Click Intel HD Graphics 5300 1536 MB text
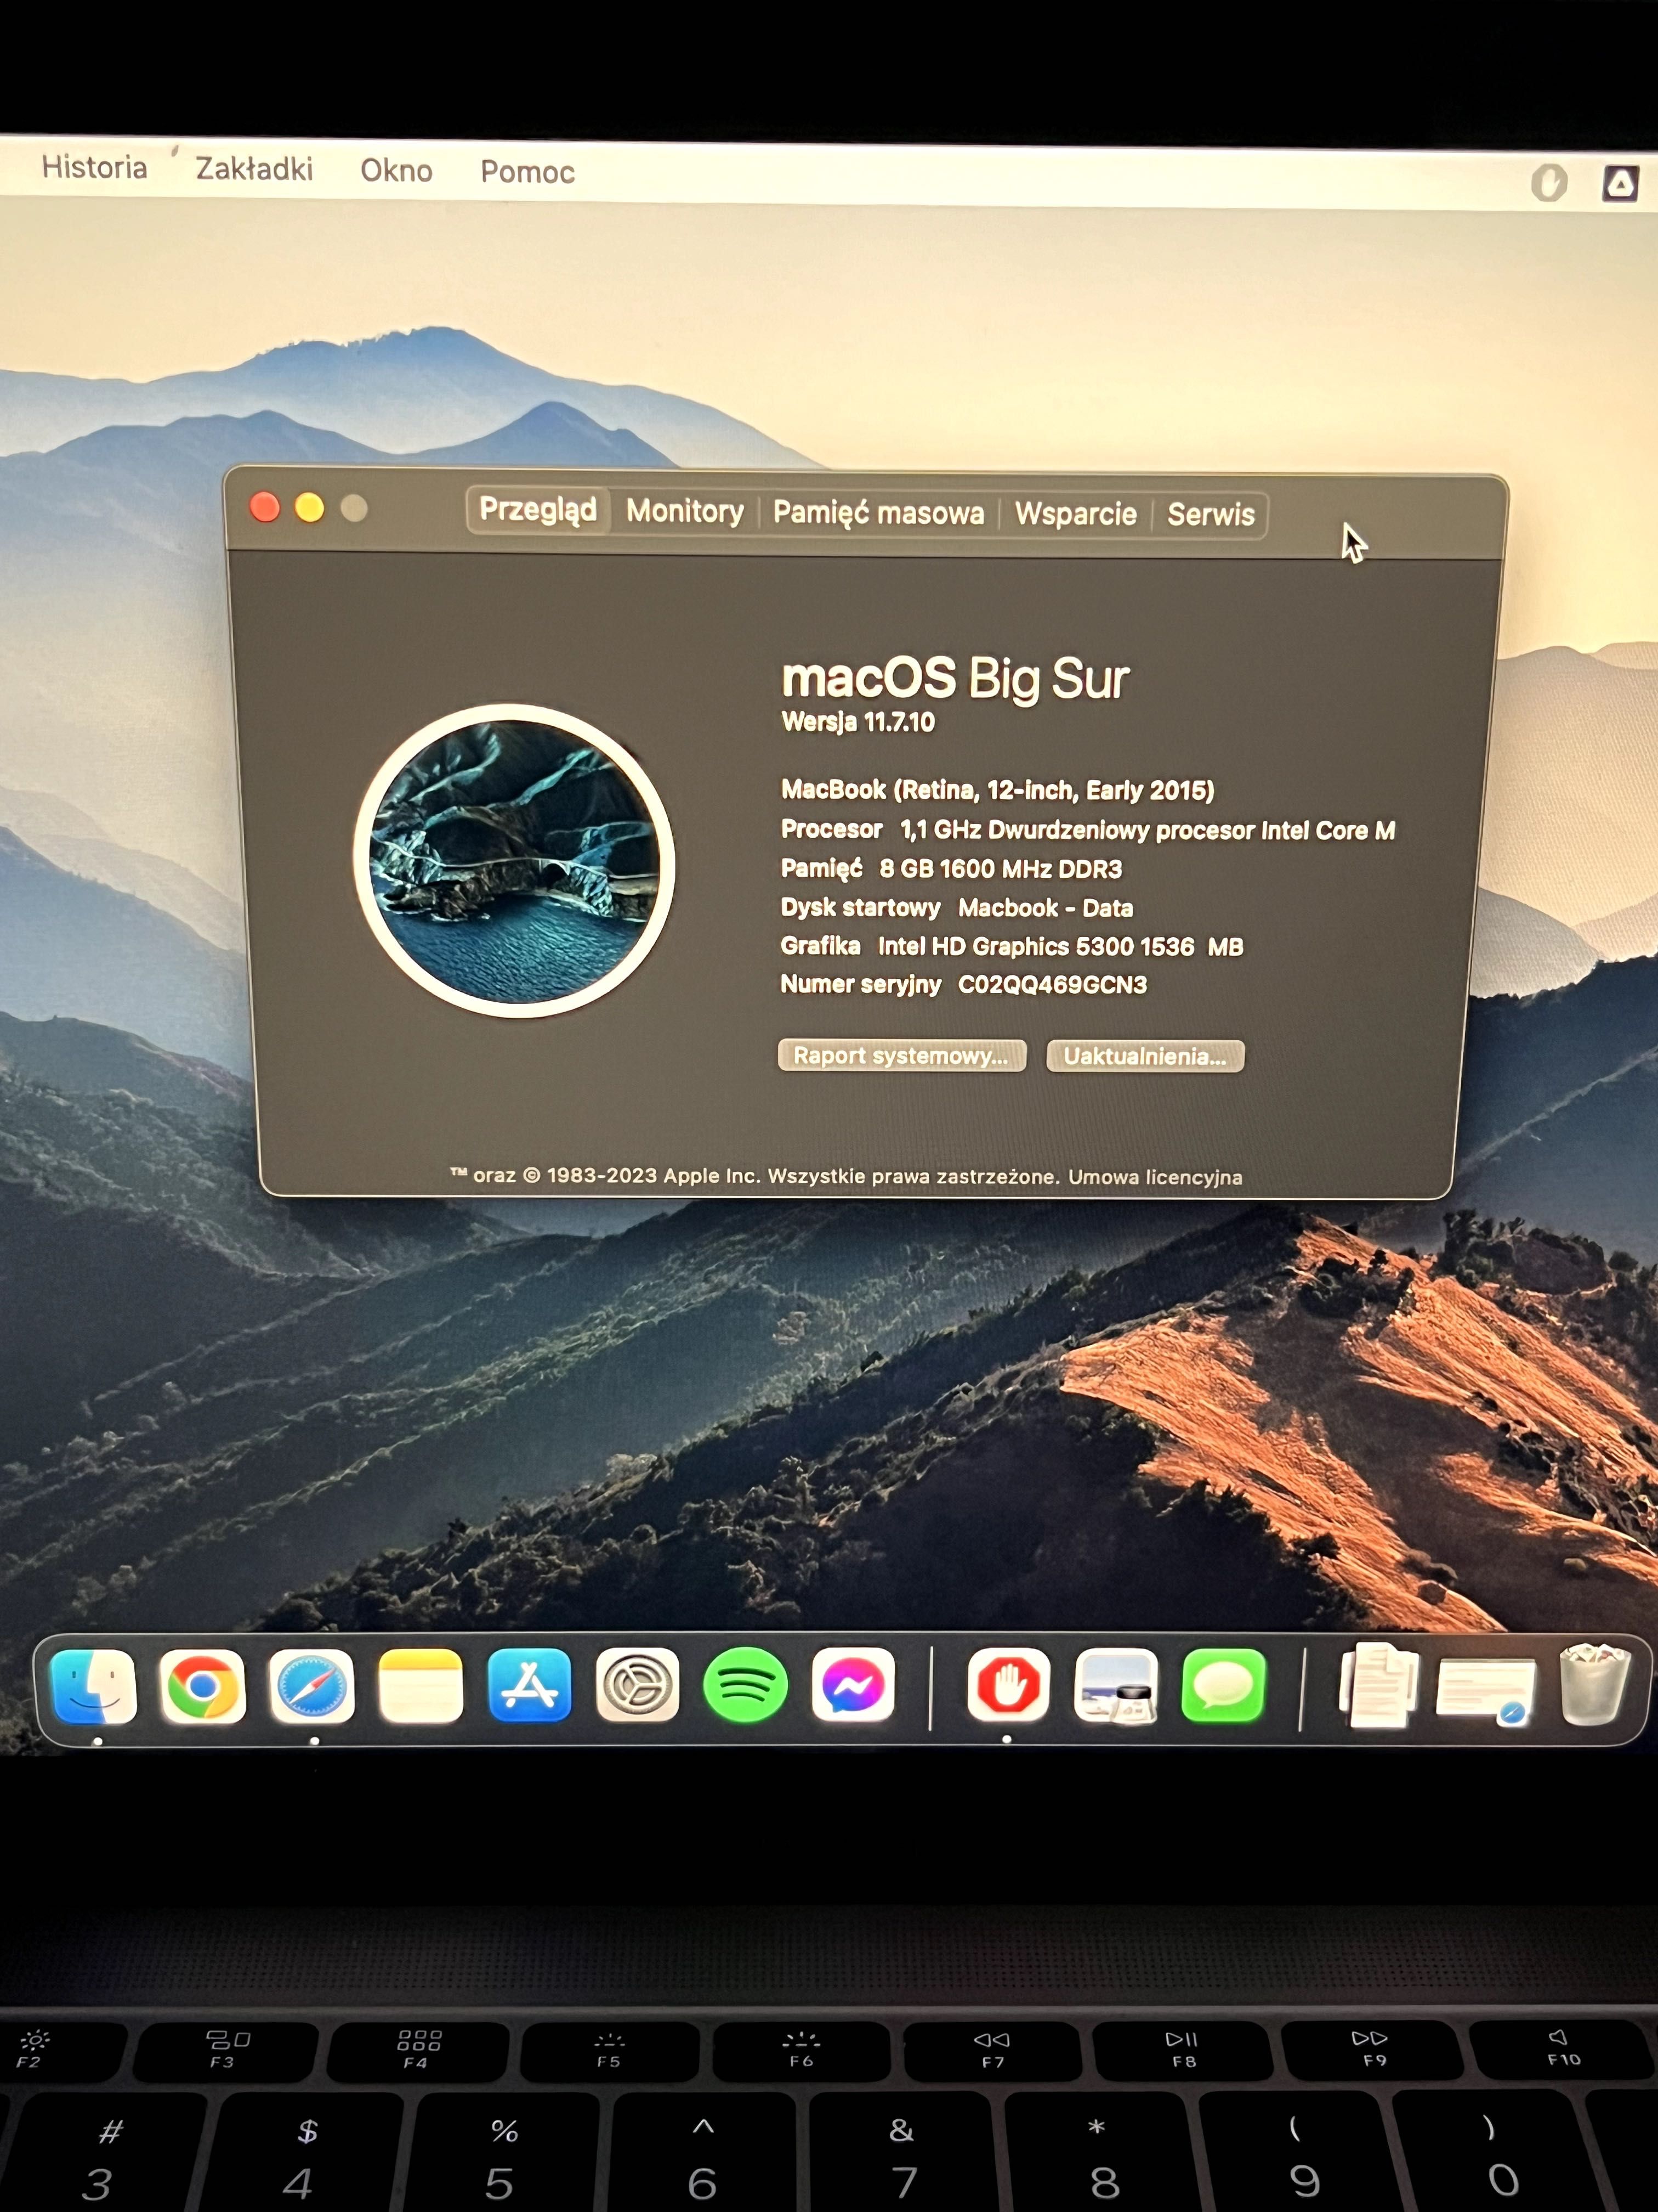Screen dimensions: 1658x2212 [1060, 947]
